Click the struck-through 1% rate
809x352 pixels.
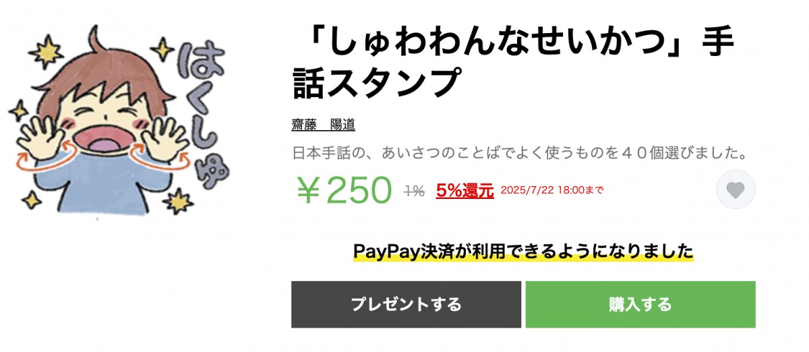[414, 191]
